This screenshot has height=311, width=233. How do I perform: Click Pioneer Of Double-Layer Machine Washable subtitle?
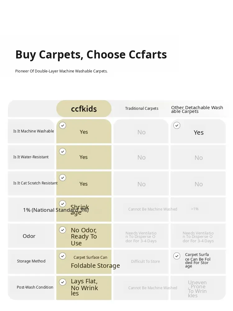[x=62, y=71]
